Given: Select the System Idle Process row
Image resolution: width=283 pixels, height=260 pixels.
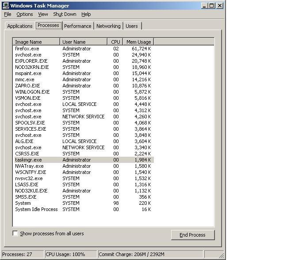Looking at the screenshot, I should coord(36,209).
